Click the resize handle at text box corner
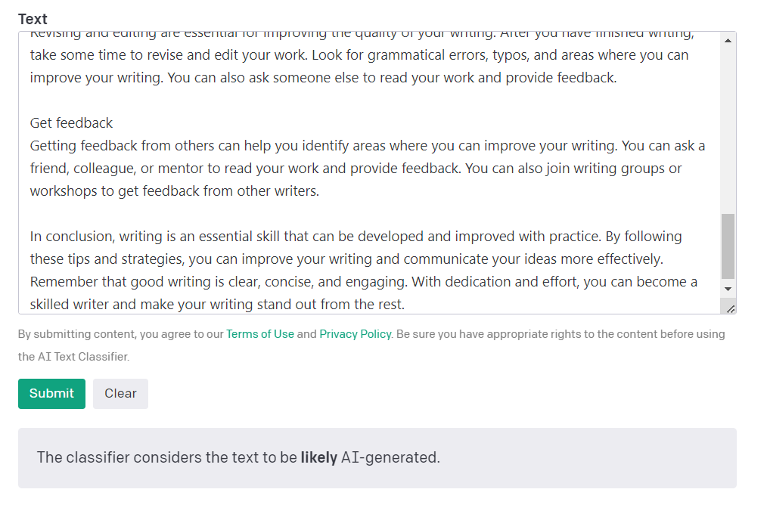The height and width of the screenshot is (511, 767). (x=730, y=308)
